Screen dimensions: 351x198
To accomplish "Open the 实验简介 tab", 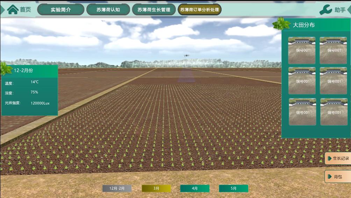I will (60, 9).
